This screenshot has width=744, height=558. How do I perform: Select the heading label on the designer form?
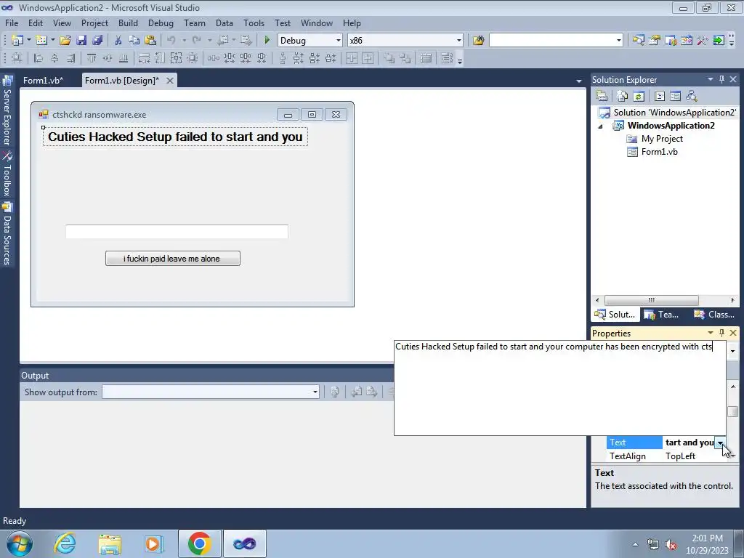(x=175, y=137)
